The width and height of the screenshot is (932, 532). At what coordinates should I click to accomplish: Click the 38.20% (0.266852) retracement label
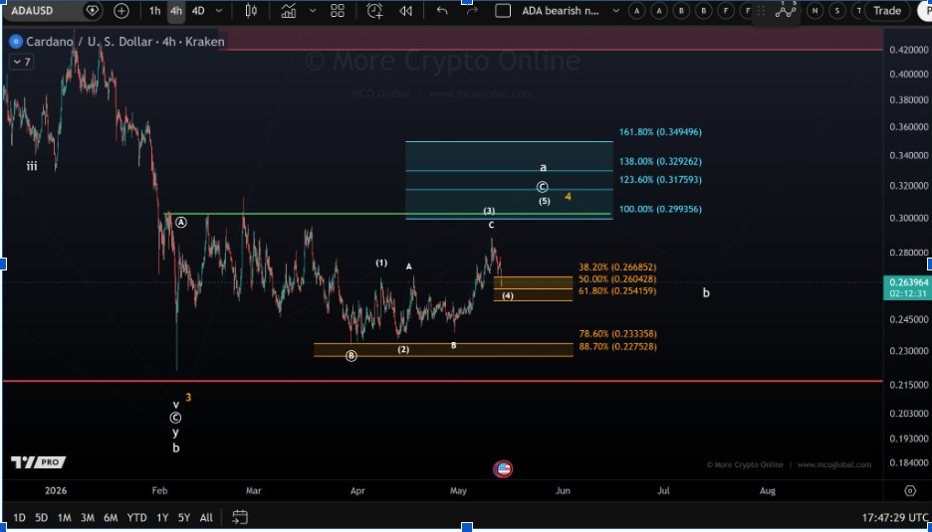click(617, 267)
